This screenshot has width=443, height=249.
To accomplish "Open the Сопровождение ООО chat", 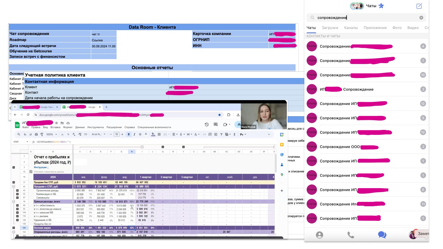I will point(367,147).
